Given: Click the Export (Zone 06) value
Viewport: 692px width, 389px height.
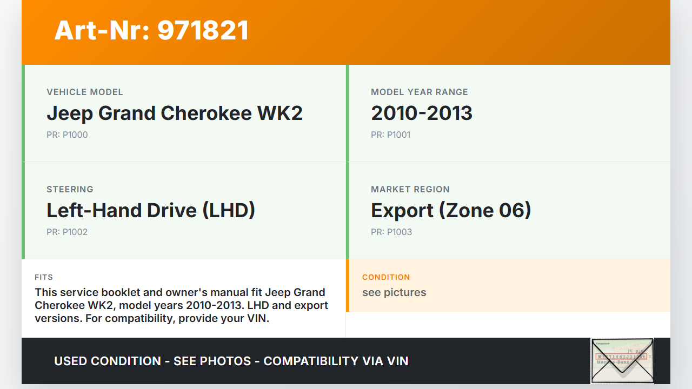Looking at the screenshot, I should tap(451, 210).
